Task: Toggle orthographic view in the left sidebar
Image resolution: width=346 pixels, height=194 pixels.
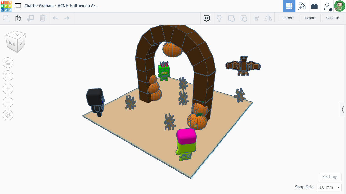Action: tap(8, 115)
